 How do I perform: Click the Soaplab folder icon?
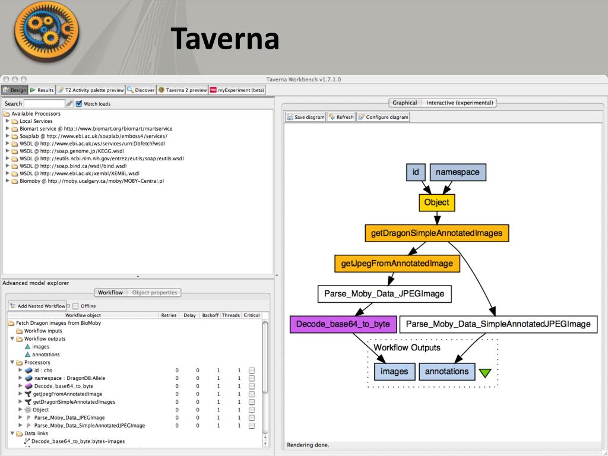(15, 136)
